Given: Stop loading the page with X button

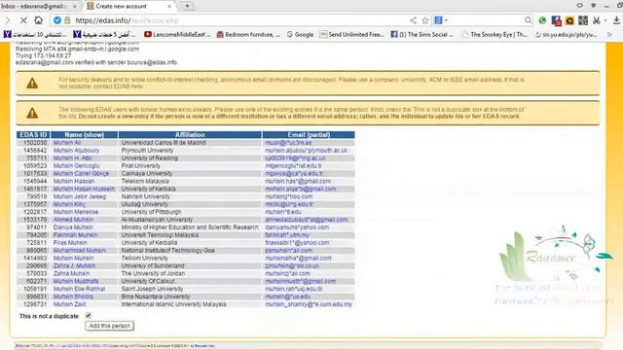Looking at the screenshot, I should (x=23, y=20).
